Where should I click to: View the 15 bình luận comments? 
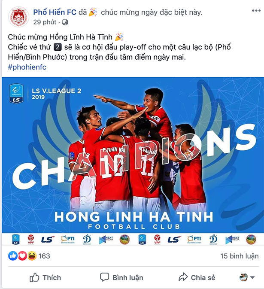(x=239, y=256)
